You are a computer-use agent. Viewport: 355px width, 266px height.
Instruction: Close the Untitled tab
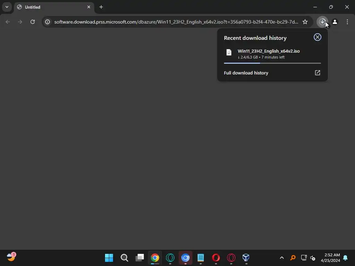[x=89, y=7]
